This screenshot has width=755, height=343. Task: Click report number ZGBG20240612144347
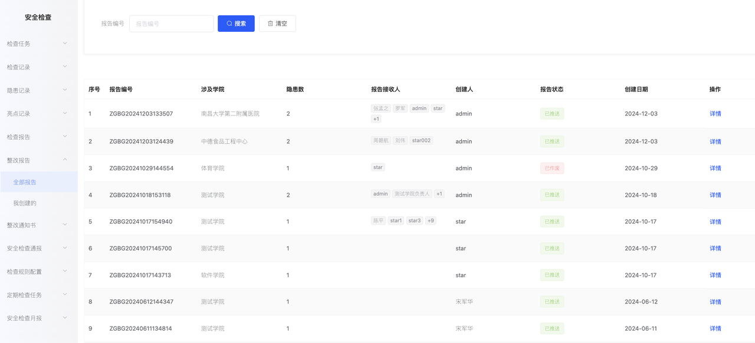(142, 302)
